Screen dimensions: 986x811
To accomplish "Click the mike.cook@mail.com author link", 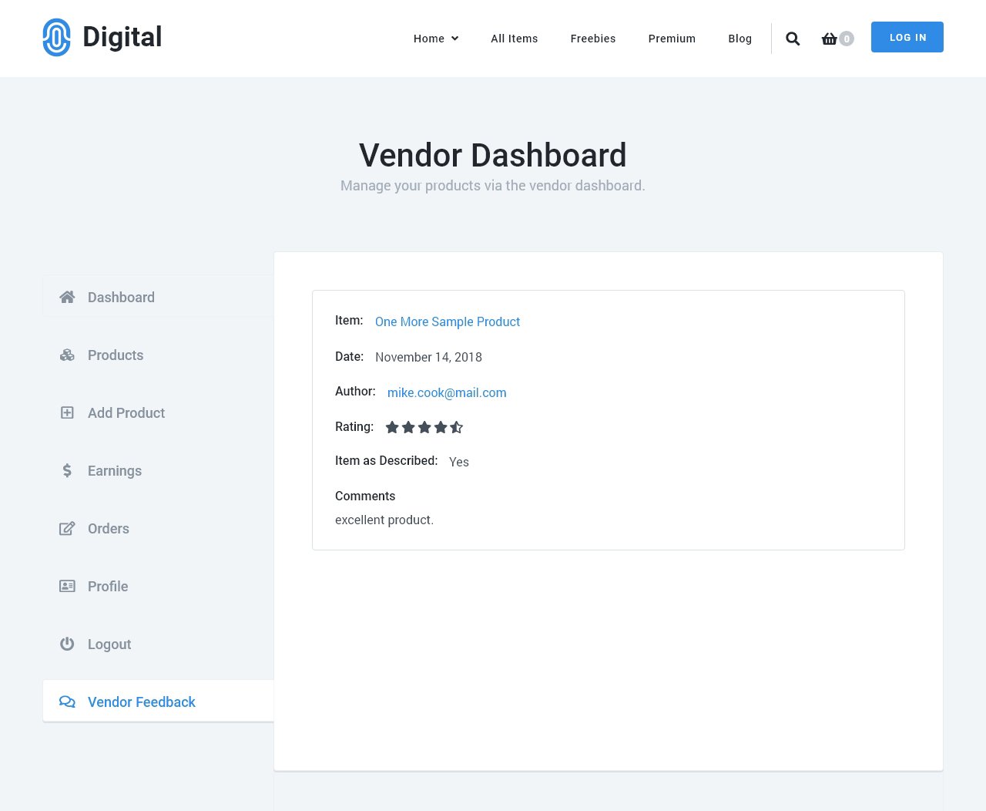I will pos(447,393).
